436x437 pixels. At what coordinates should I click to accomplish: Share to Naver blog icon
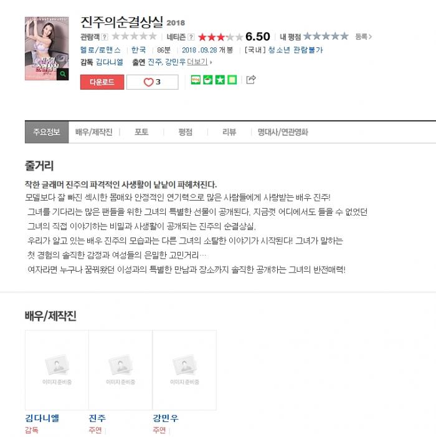(x=196, y=80)
